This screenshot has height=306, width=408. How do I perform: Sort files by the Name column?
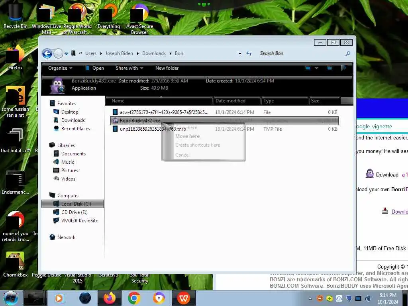click(x=159, y=101)
